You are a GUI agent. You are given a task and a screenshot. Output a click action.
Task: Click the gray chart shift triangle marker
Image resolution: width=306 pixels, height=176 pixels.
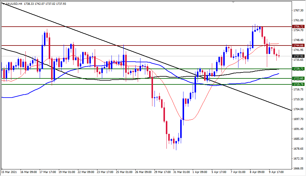233,2
